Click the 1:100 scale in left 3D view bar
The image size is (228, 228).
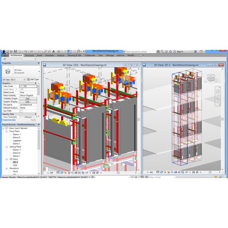50,173
